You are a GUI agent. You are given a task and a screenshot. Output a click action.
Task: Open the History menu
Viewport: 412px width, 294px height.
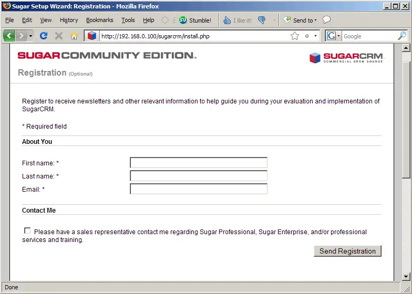tap(69, 20)
